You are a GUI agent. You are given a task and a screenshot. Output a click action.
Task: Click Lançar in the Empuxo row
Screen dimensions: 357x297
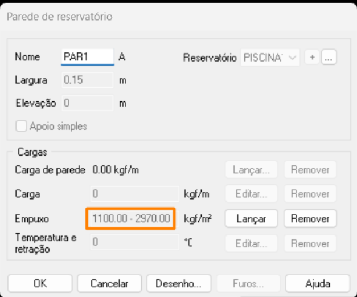coord(251,219)
